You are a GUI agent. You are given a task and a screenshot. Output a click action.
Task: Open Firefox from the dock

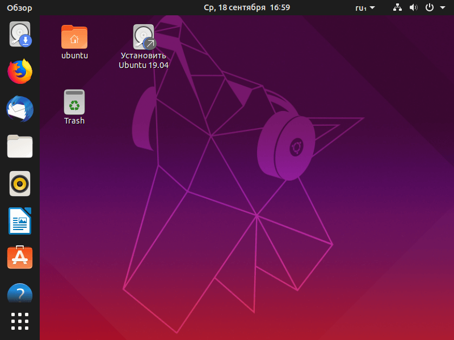click(x=20, y=71)
